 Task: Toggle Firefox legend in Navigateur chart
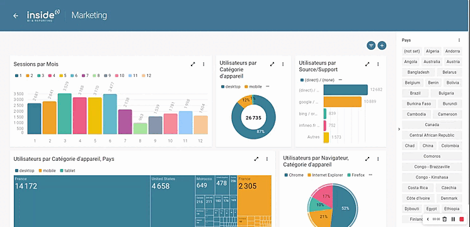(356, 175)
